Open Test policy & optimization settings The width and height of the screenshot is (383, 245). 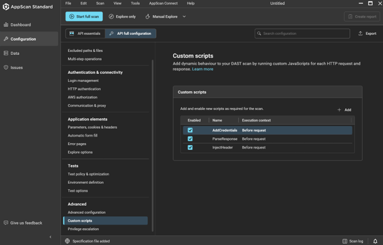(x=88, y=174)
